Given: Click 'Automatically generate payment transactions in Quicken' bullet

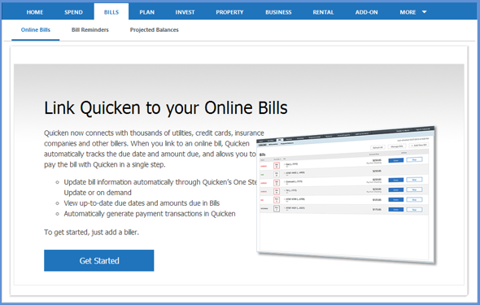Looking at the screenshot, I should pyautogui.click(x=150, y=214).
